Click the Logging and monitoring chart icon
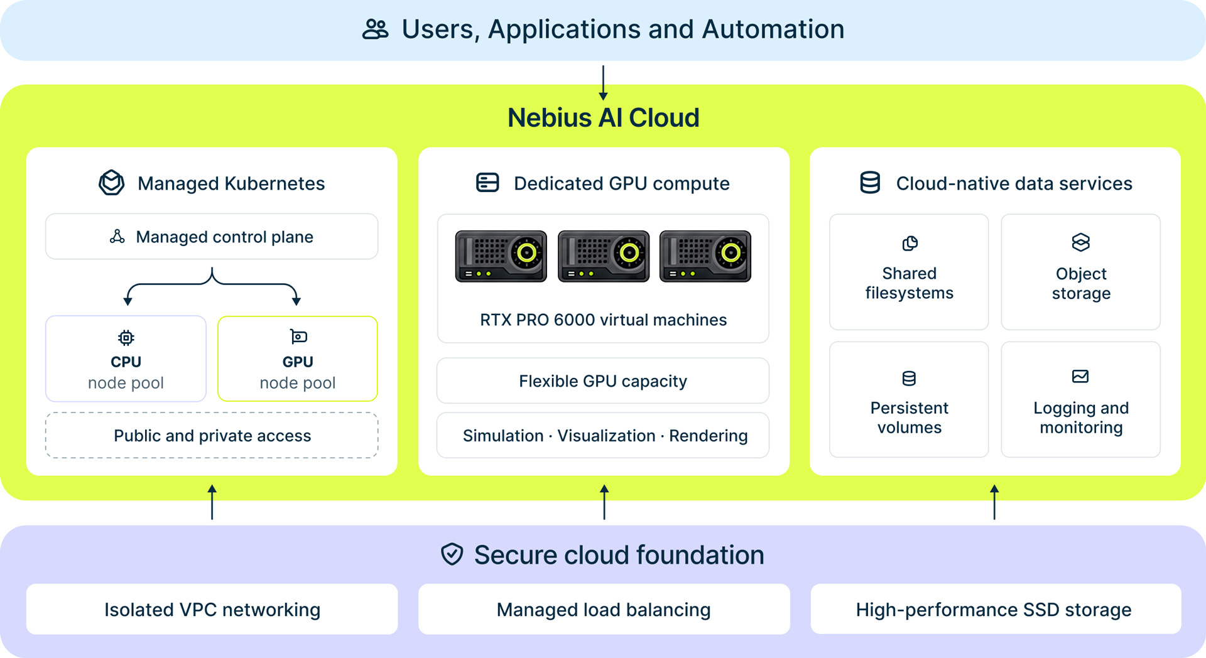This screenshot has width=1206, height=658. (1080, 377)
